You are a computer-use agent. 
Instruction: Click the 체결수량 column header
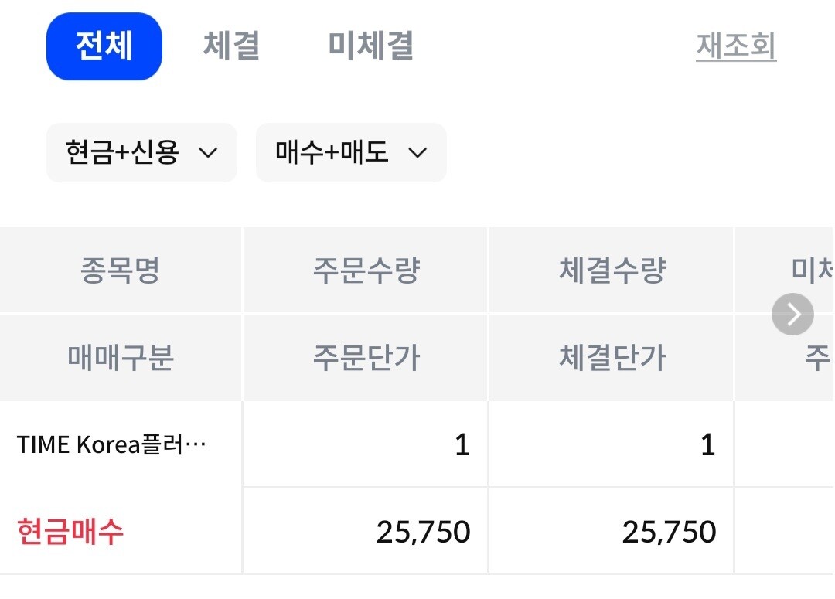pyautogui.click(x=612, y=271)
